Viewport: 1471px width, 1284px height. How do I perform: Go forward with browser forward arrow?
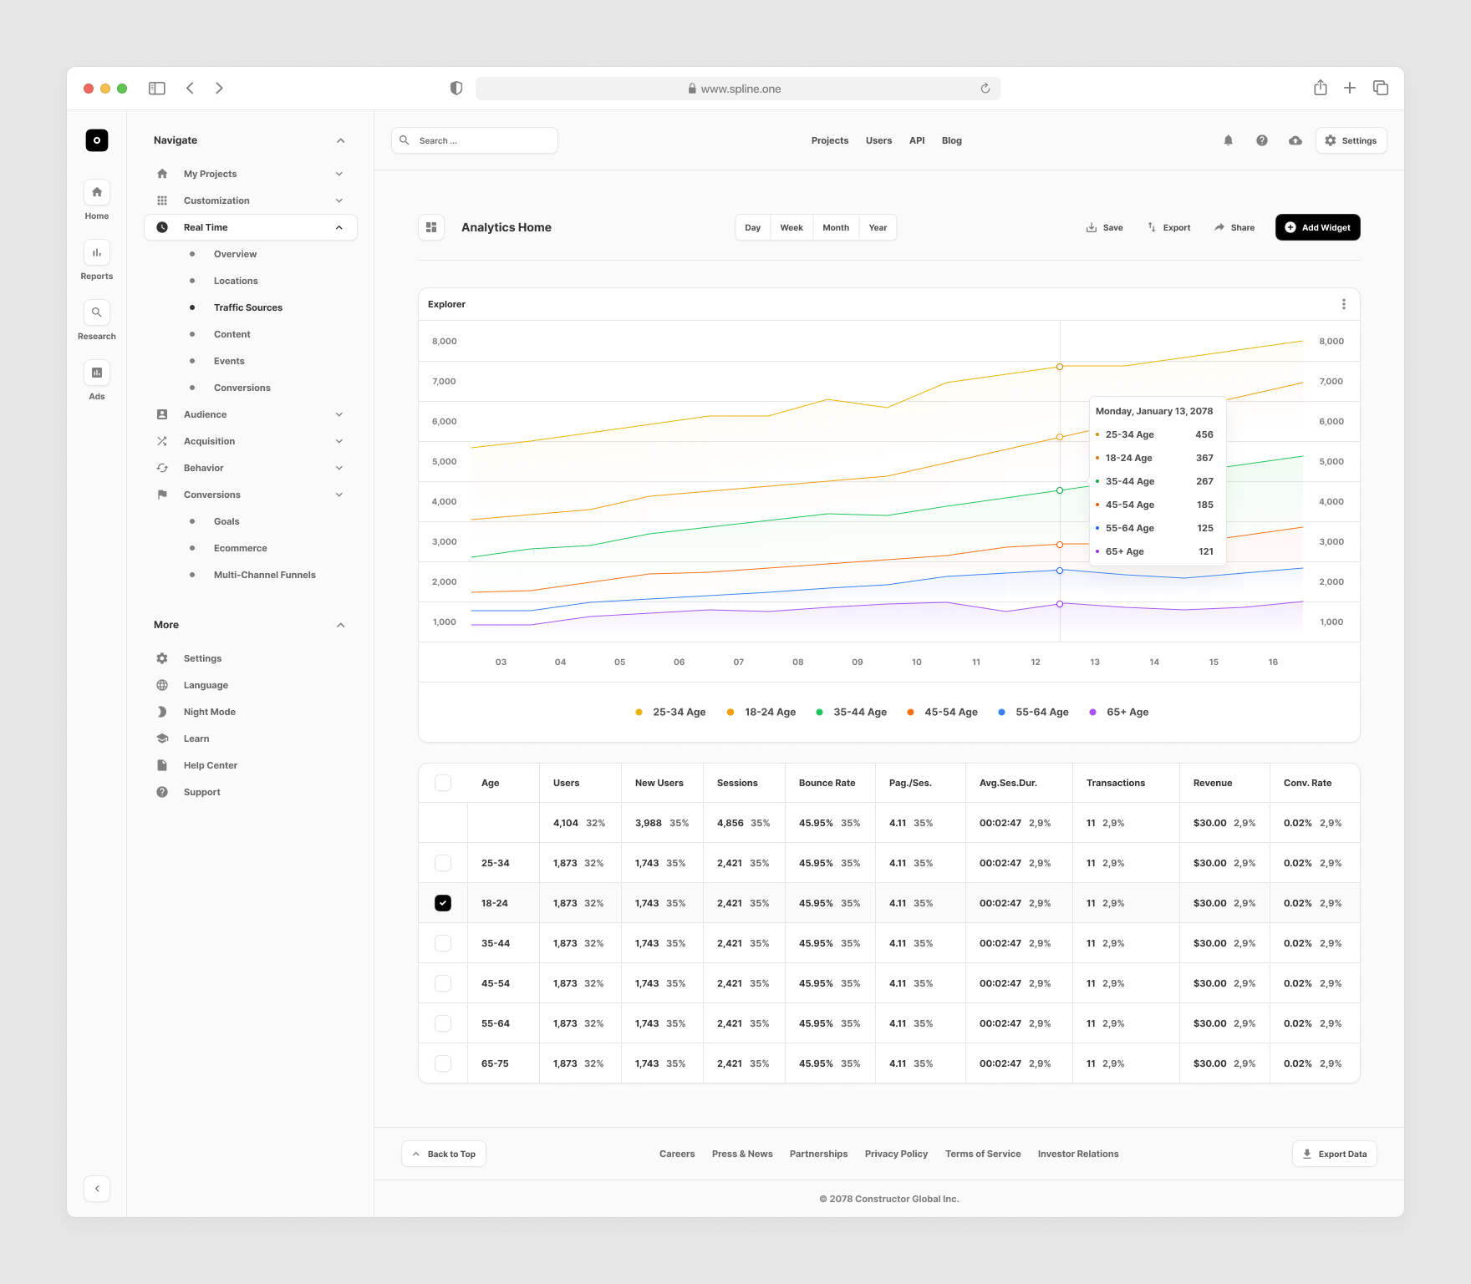point(219,89)
